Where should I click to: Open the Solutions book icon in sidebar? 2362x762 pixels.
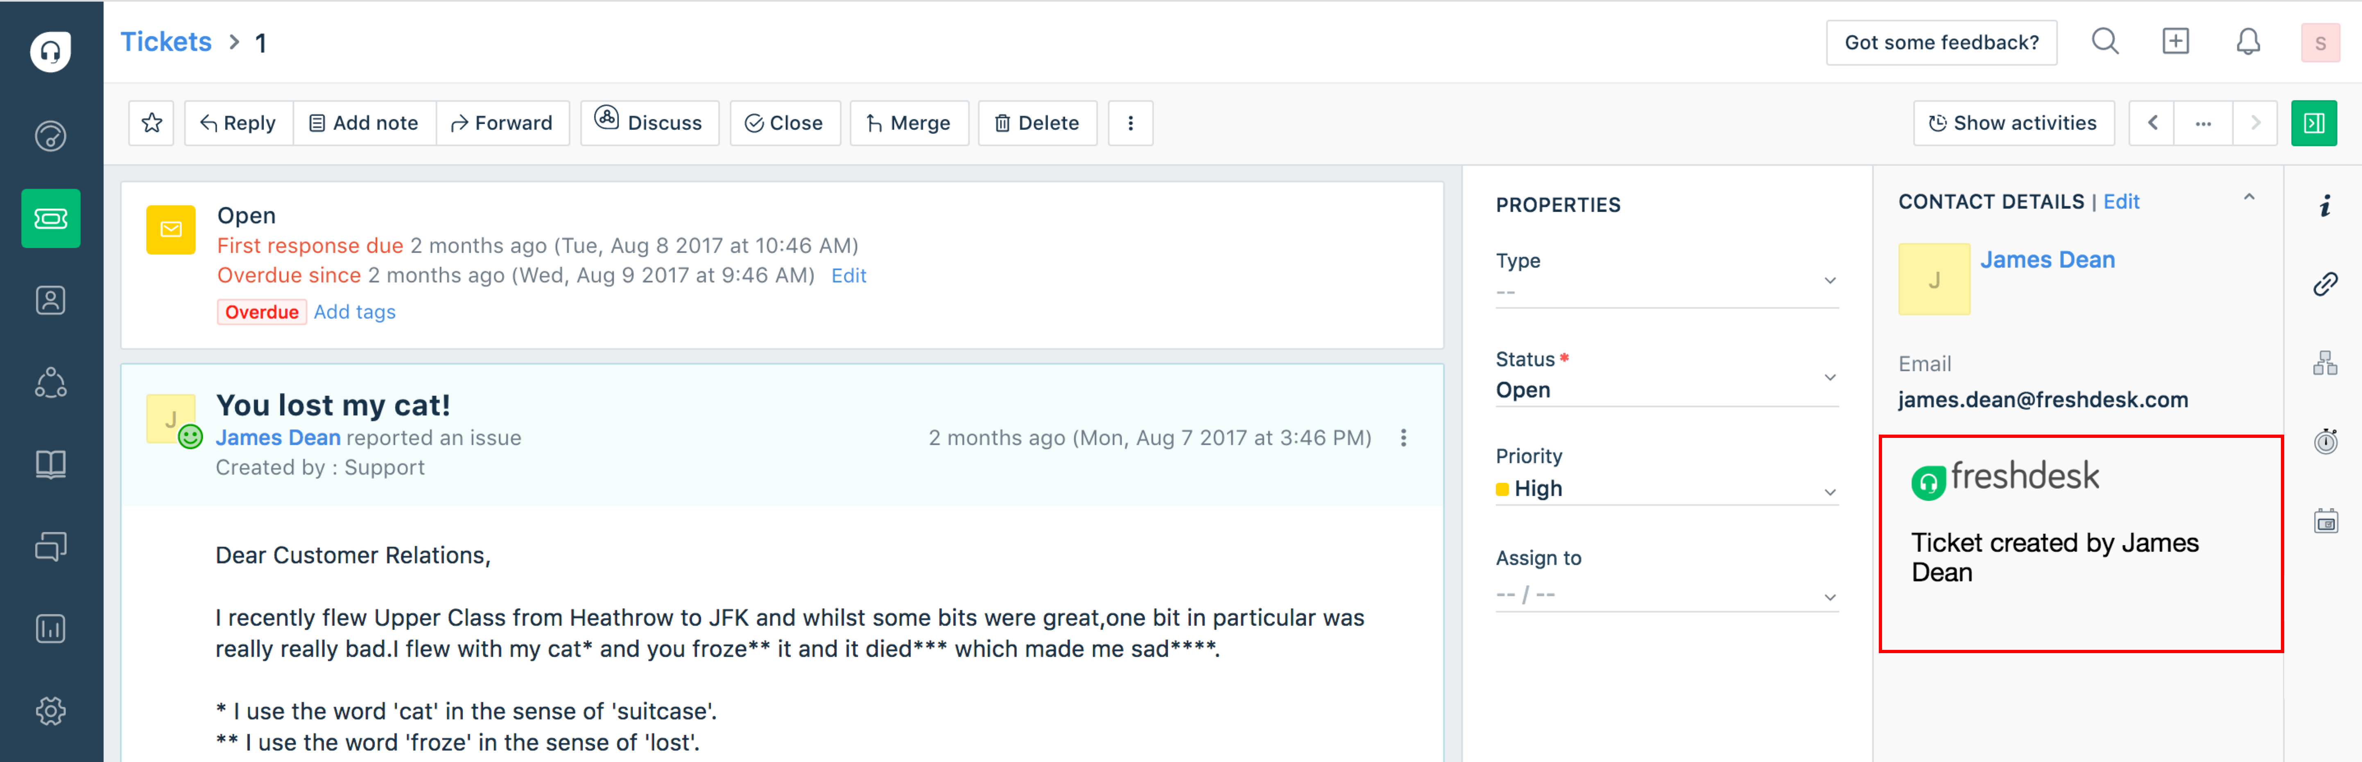click(x=50, y=464)
